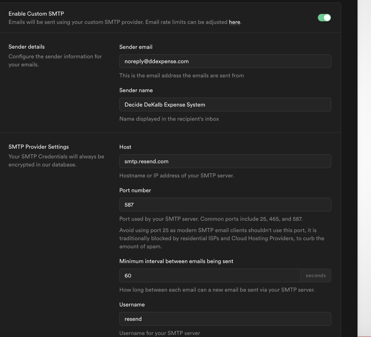
Task: Click the 'Minimum interval between emails being sent' label
Action: pyautogui.click(x=176, y=261)
